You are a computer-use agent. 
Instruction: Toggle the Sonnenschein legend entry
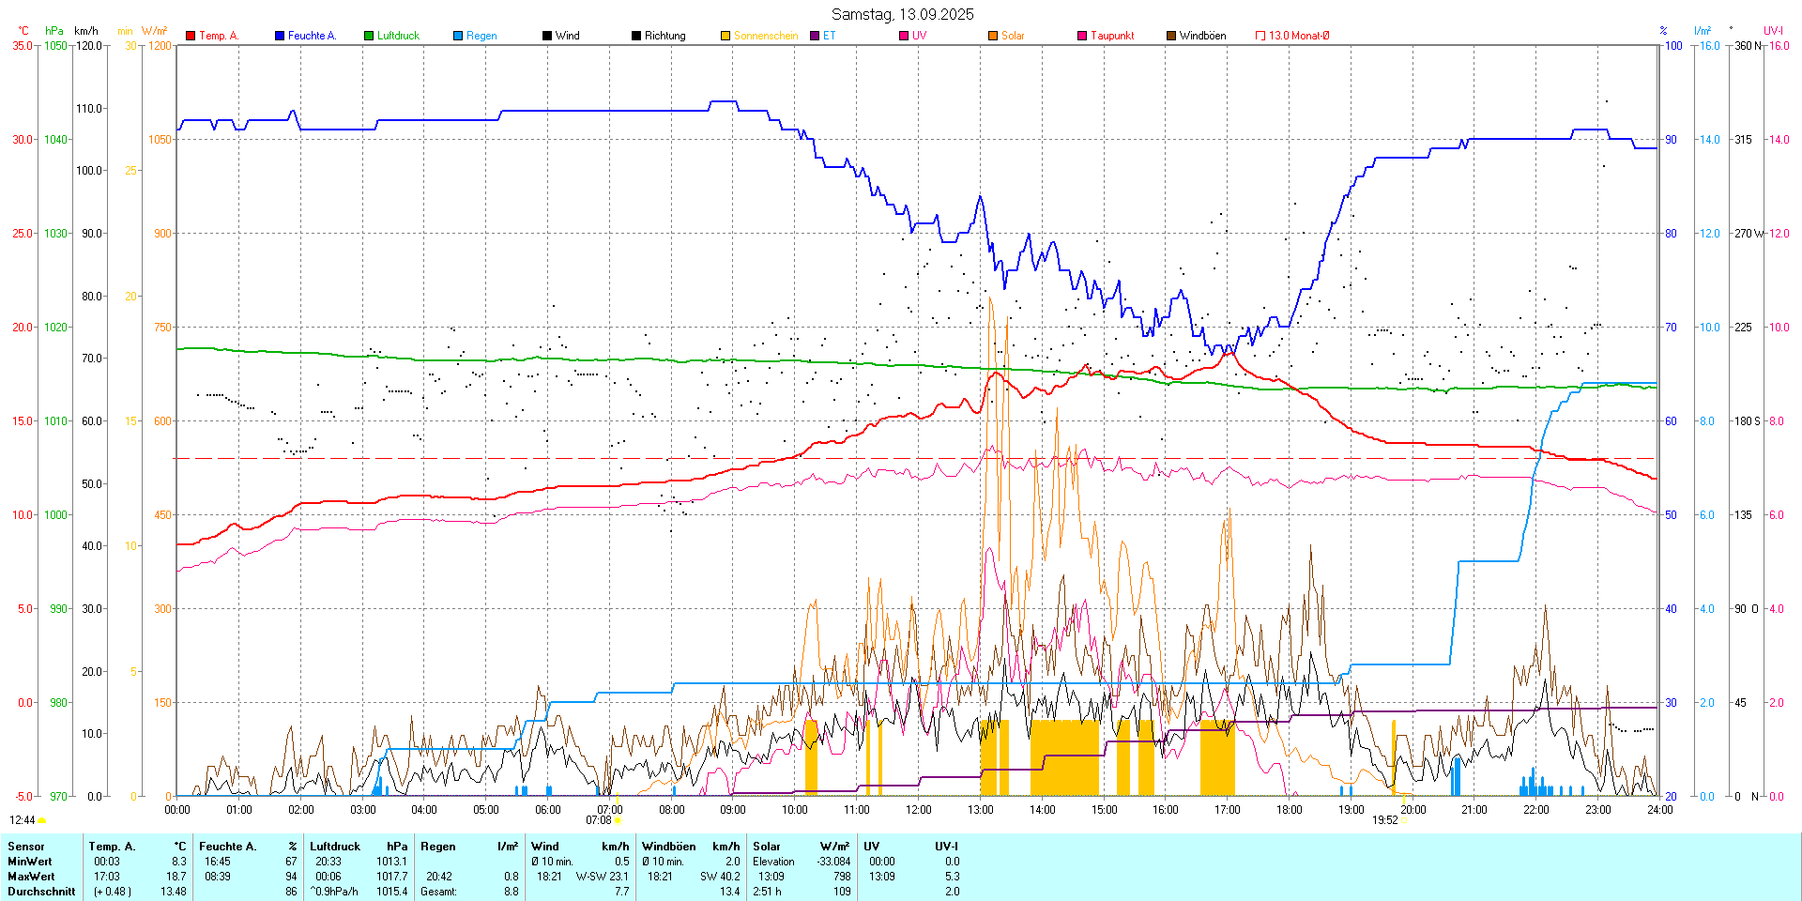coord(765,36)
